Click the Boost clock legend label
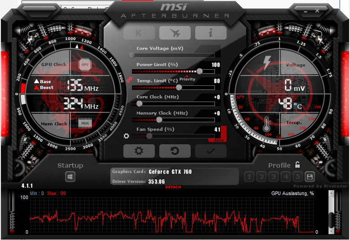Screen dimensions: 350x240 point(44,88)
